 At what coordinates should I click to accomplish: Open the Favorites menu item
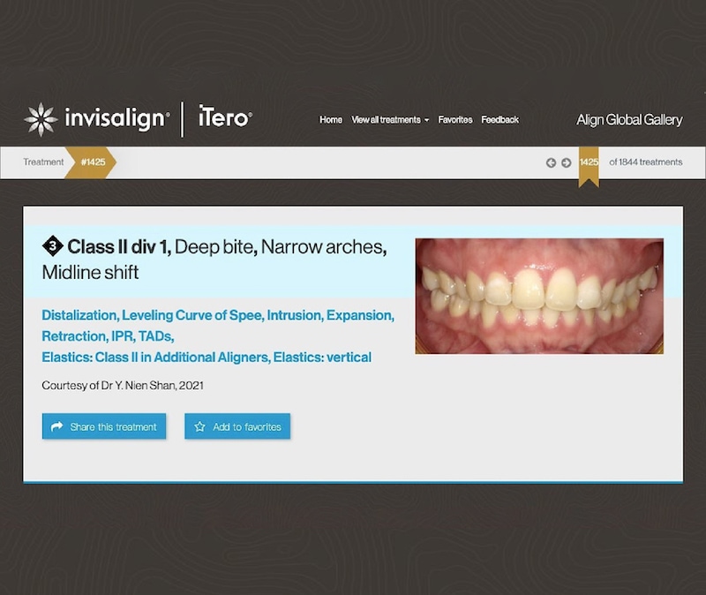[455, 120]
